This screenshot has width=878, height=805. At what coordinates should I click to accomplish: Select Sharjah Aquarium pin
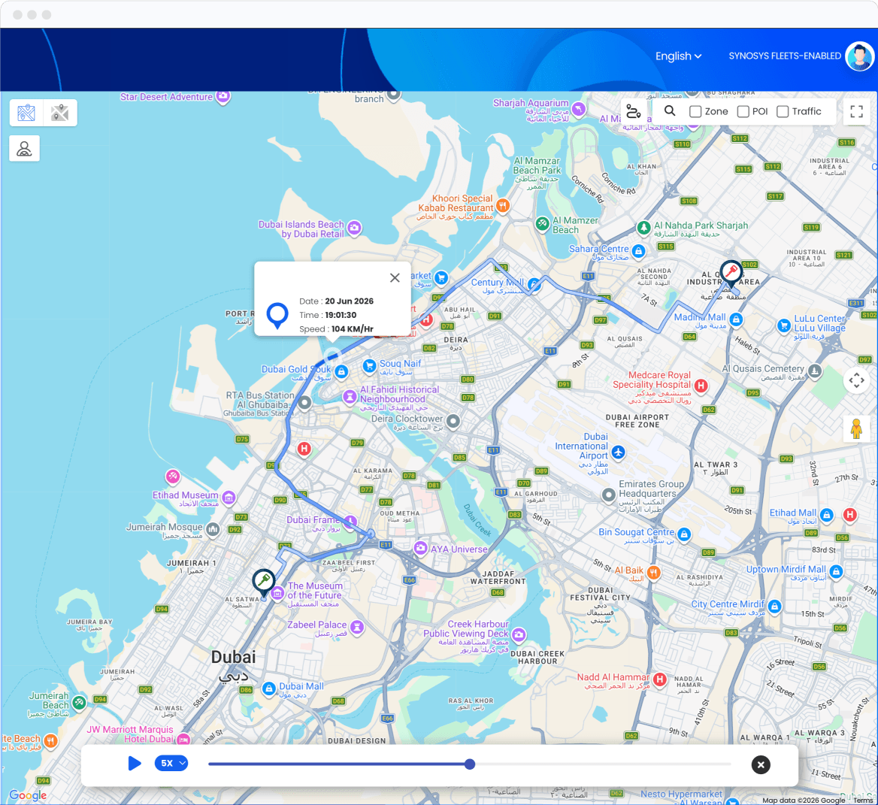click(579, 108)
